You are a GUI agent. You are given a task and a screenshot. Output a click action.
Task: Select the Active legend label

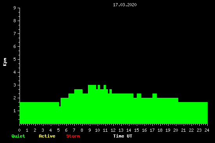tap(47, 136)
